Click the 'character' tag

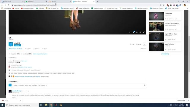pos(47,73)
